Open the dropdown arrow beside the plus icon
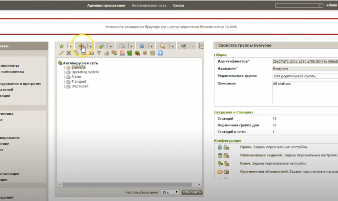Viewport: 338px width, 201px height. click(90, 46)
